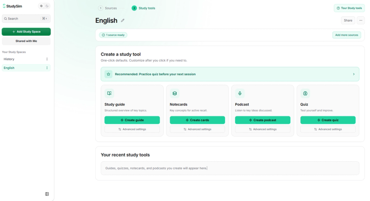
Task: Open the recommended practice quiz banner
Action: pos(230,74)
